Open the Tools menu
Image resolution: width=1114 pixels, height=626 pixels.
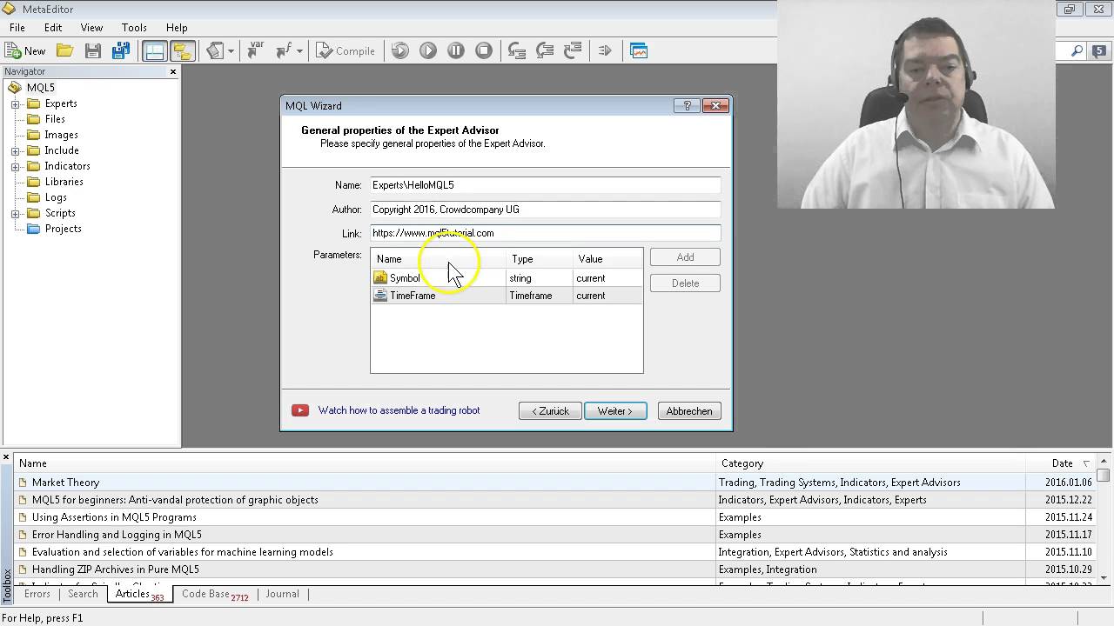coord(134,28)
